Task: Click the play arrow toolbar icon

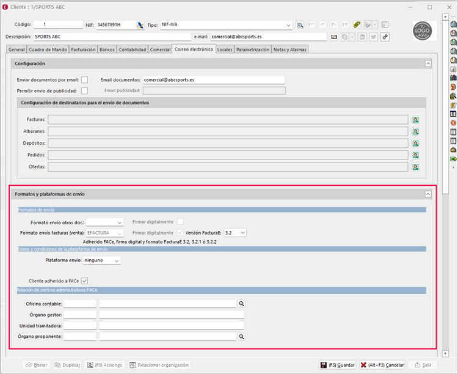Action: click(368, 25)
